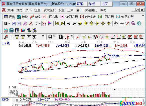Click the yellow diamond expand-all icon
146x106 pixels.
(103, 23)
